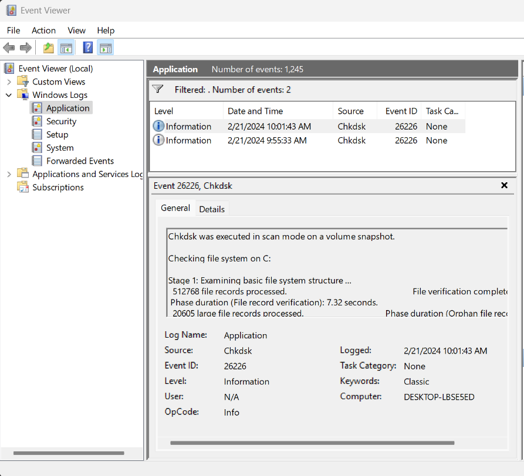Open the View menu
This screenshot has height=476, width=524.
76,30
